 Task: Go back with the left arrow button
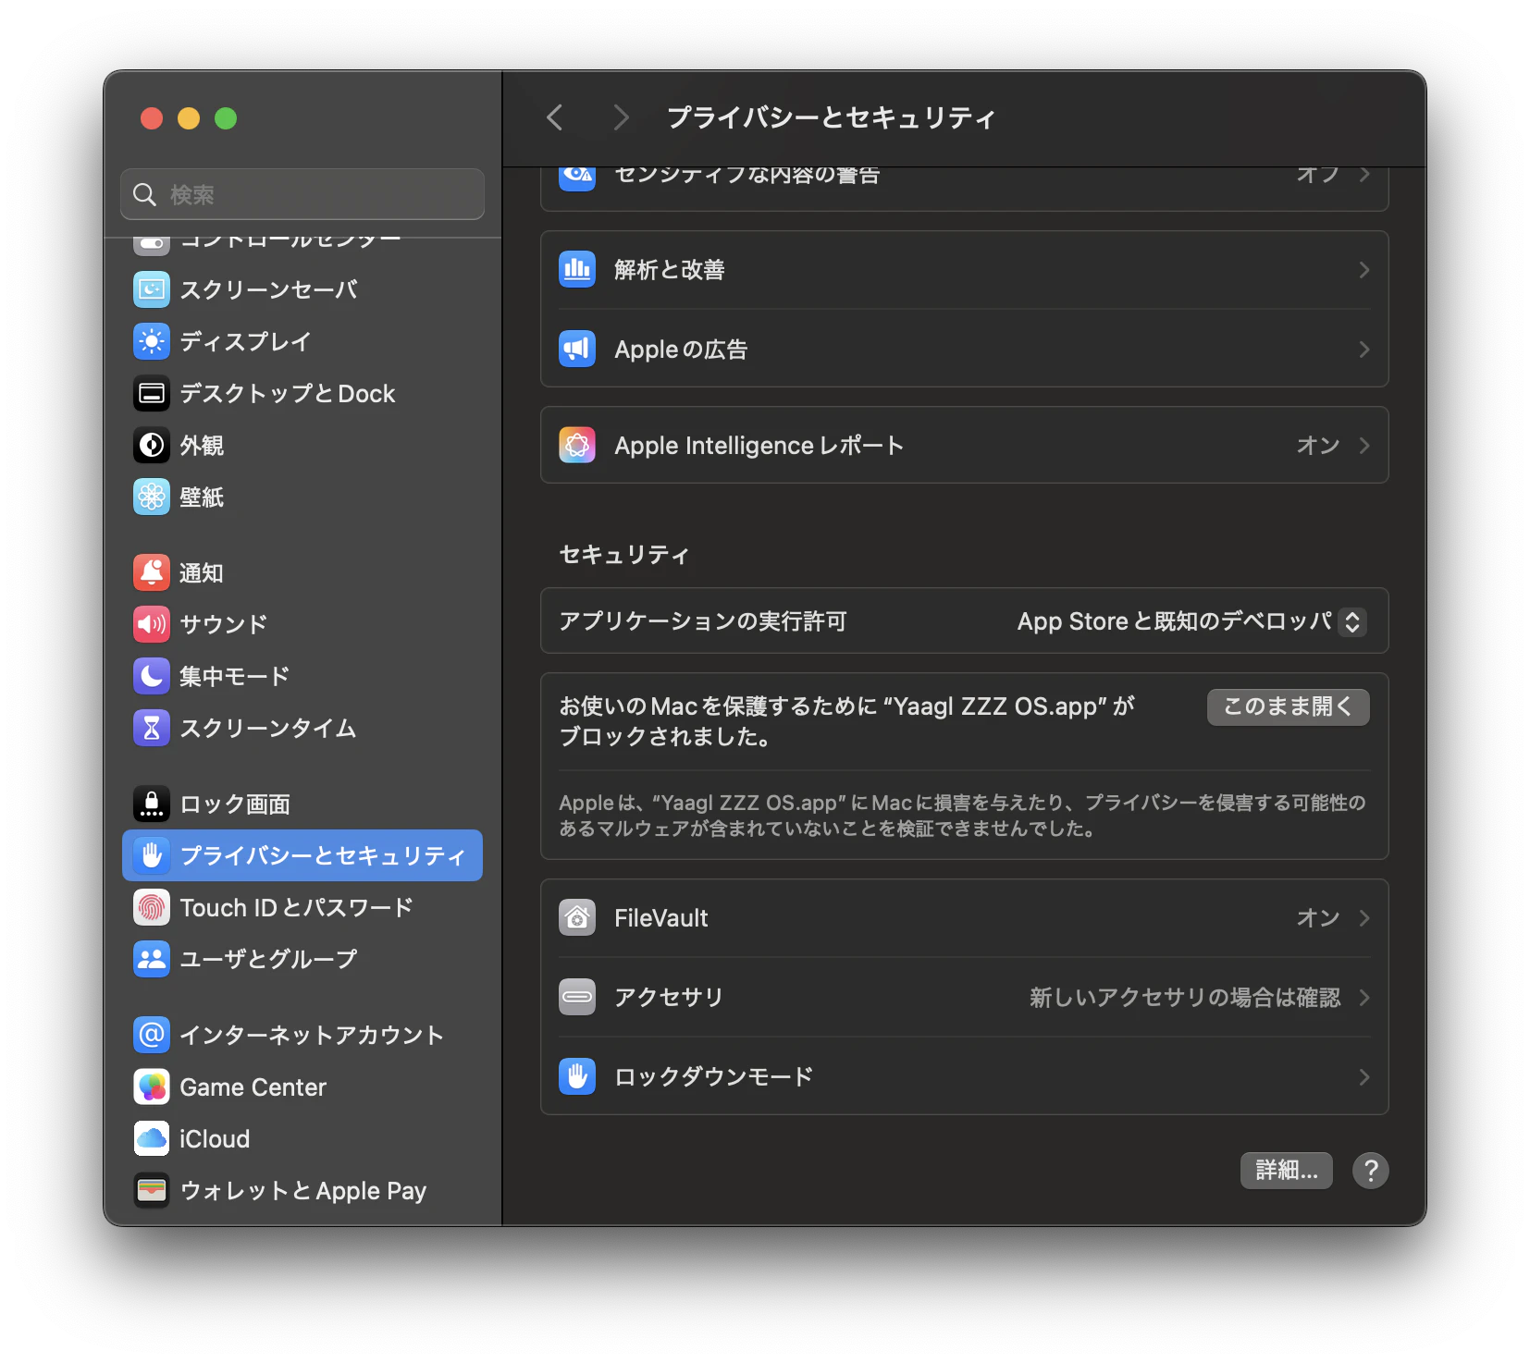[x=555, y=117]
